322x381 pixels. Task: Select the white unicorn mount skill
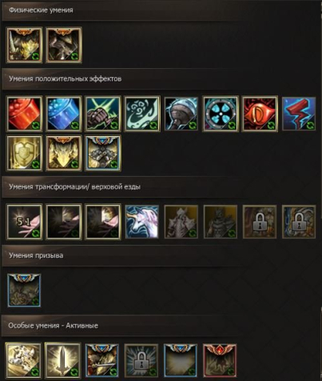tap(142, 222)
